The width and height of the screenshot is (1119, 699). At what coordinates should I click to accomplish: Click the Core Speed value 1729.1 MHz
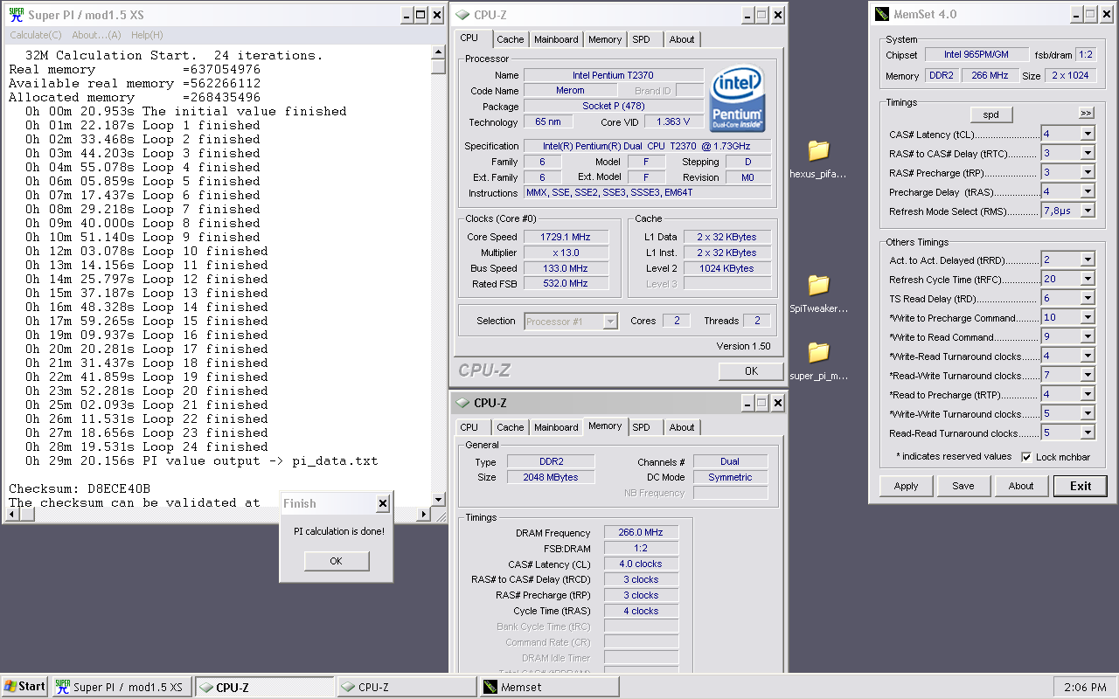566,237
